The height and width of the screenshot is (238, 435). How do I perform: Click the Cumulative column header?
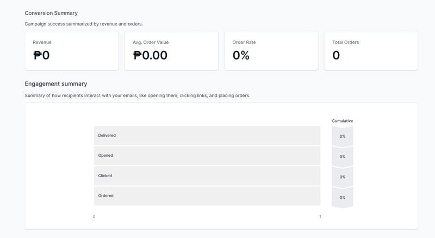343,121
